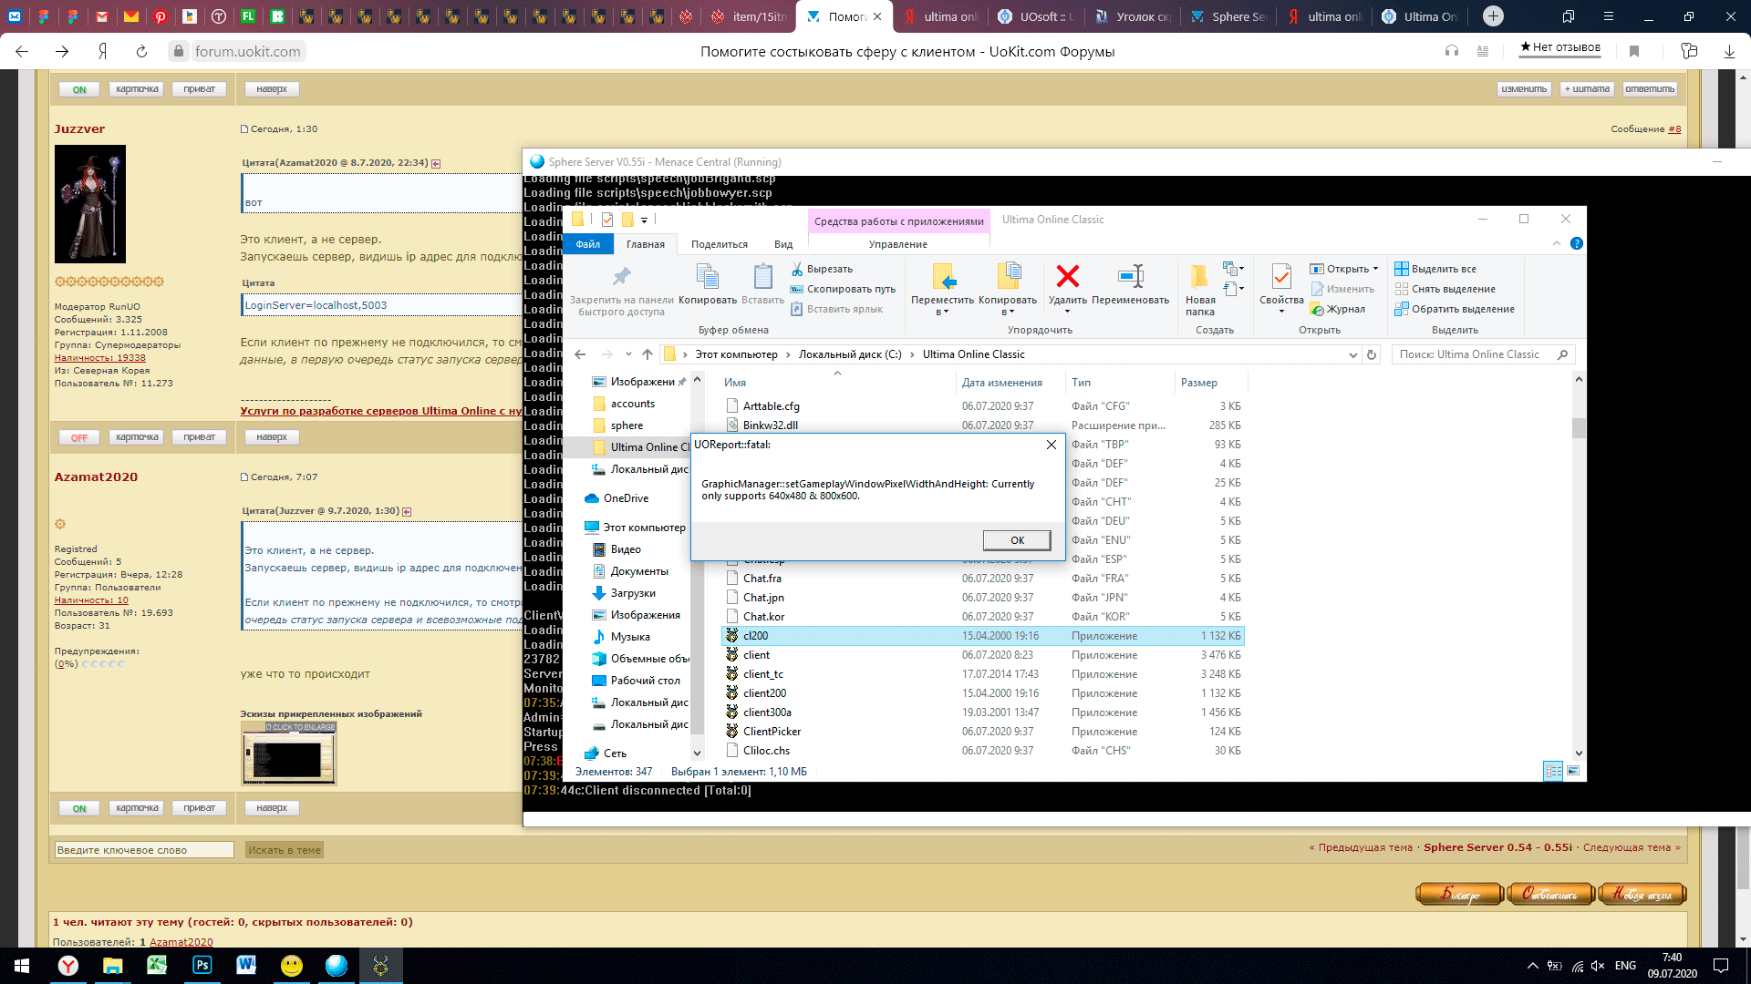The image size is (1751, 984).
Task: Expand the address bar history dropdown
Action: coord(1352,354)
